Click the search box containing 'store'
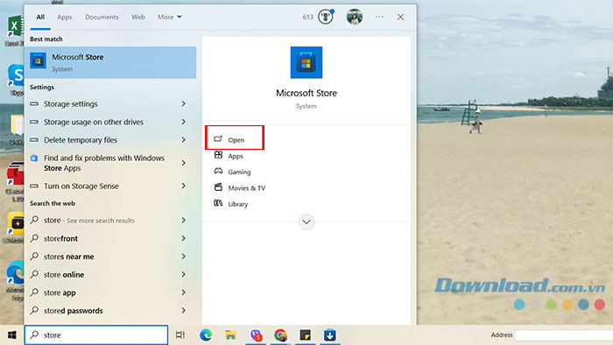 pyautogui.click(x=96, y=334)
